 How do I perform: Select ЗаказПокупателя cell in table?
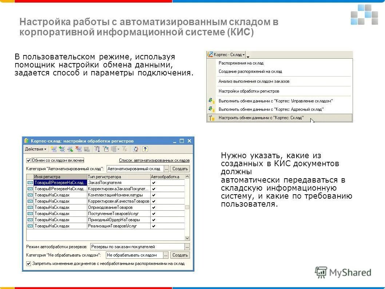[x=119, y=183]
